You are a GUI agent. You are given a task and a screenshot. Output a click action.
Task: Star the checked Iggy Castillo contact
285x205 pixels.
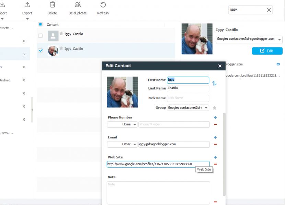[61, 48]
